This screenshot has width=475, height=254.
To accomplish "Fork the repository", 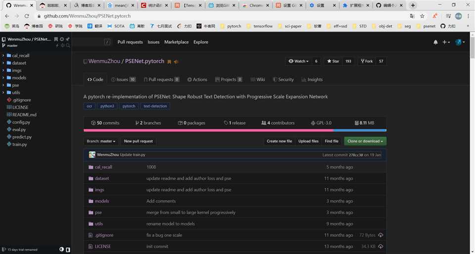I will 367,61.
